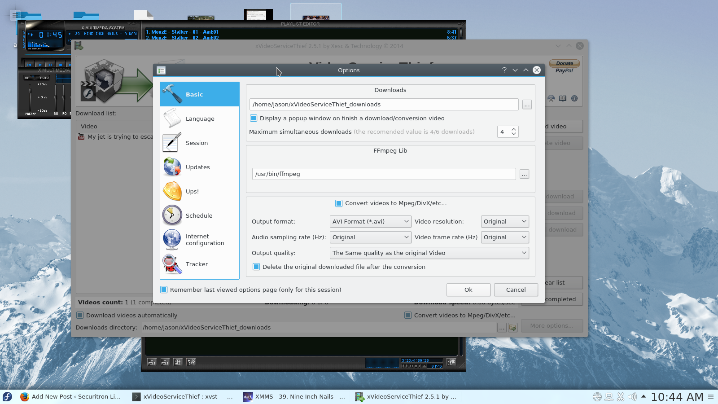Open Video frame rate dropdown
The height and width of the screenshot is (404, 718).
coord(505,237)
